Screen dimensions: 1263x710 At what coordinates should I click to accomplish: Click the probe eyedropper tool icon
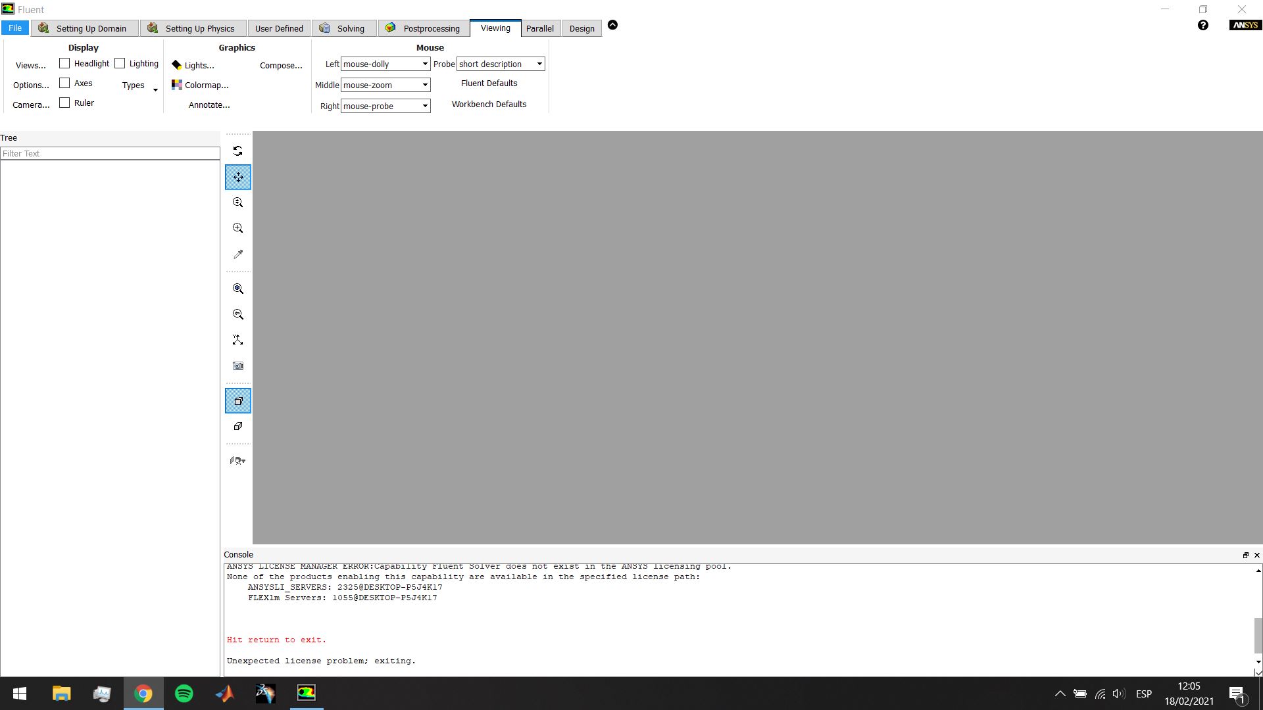[237, 254]
